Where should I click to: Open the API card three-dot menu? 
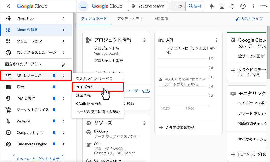click(x=216, y=40)
